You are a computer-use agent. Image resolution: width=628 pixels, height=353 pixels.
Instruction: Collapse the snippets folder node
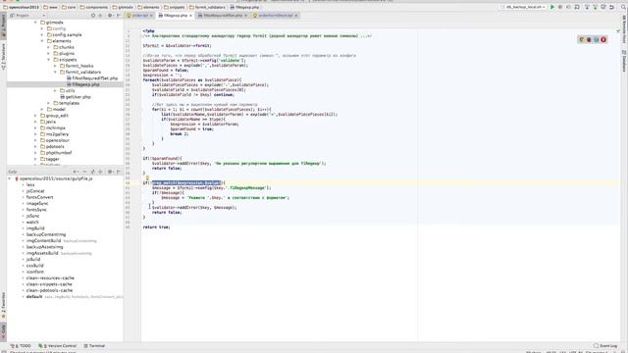49,60
